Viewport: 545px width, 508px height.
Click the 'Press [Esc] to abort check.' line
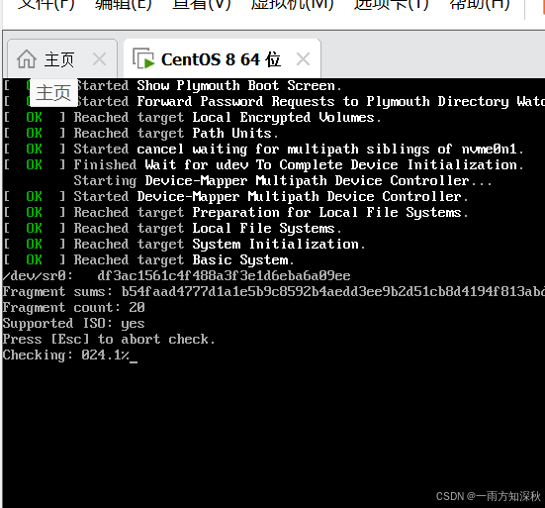[109, 340]
